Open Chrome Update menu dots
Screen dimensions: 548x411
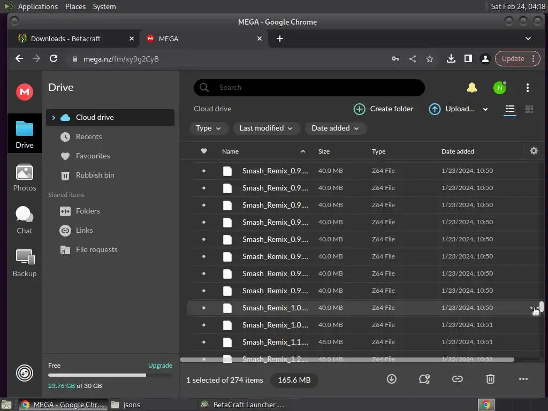(534, 59)
